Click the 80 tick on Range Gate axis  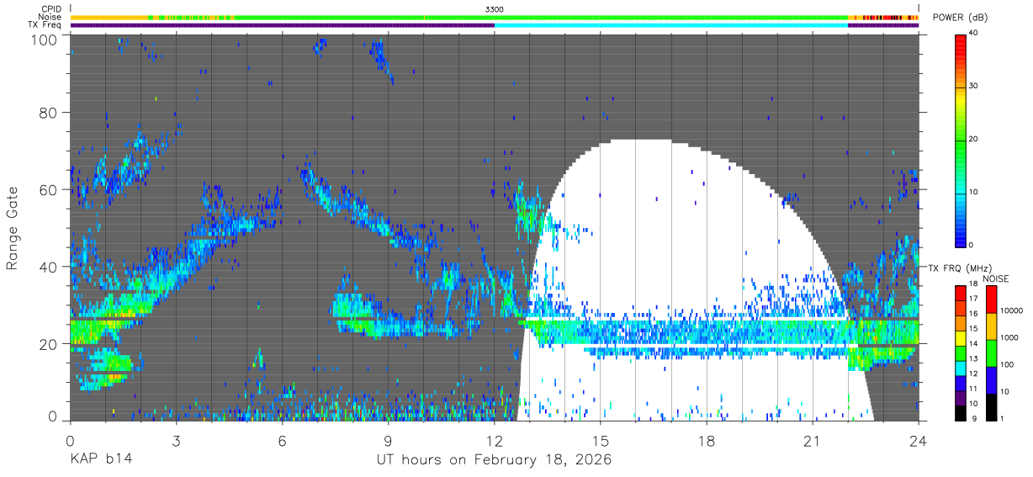(x=50, y=113)
